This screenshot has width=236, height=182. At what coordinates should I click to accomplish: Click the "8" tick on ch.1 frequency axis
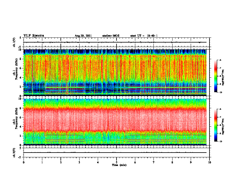tap(21, 59)
